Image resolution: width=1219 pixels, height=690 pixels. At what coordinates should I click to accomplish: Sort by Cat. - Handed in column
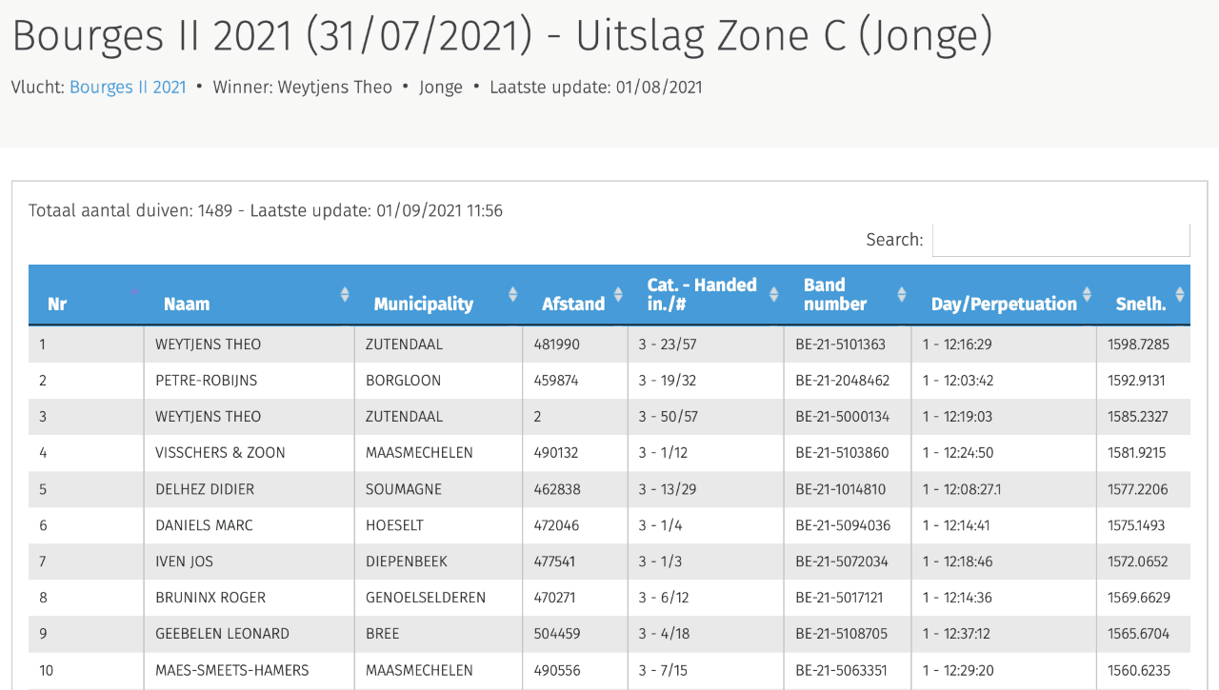(773, 295)
